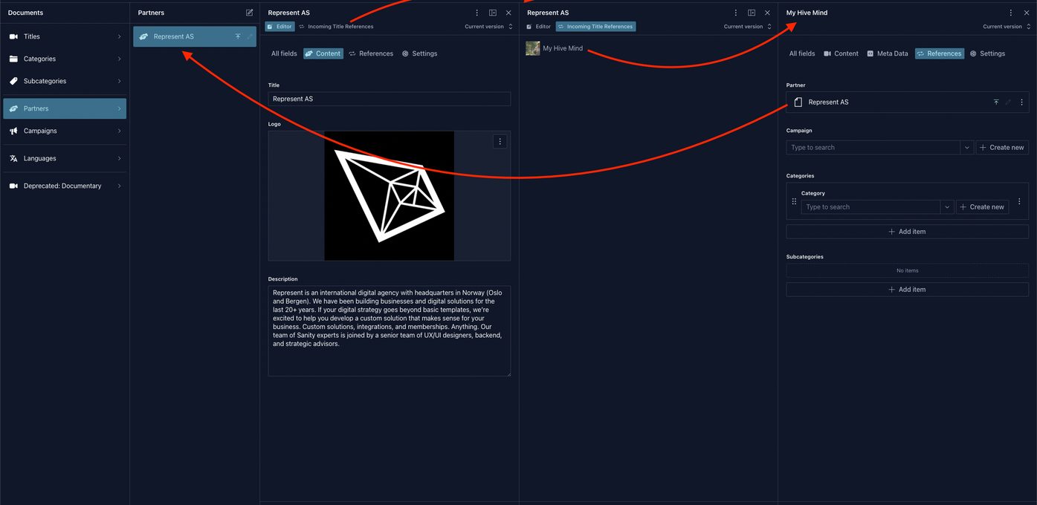Click into the Description text area
The height and width of the screenshot is (505, 1037).
pyautogui.click(x=390, y=331)
